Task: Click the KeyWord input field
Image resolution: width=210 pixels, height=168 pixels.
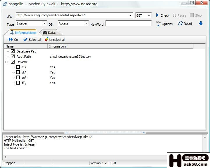Action: [128, 23]
